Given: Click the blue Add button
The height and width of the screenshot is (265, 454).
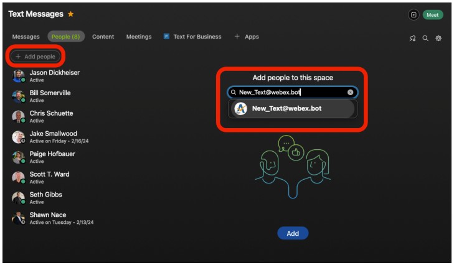Looking at the screenshot, I should pyautogui.click(x=293, y=233).
